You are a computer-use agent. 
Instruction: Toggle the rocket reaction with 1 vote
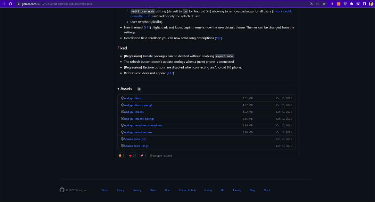tap(143, 155)
